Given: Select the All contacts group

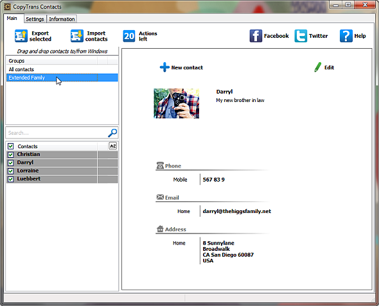Looking at the screenshot, I should [x=62, y=69].
